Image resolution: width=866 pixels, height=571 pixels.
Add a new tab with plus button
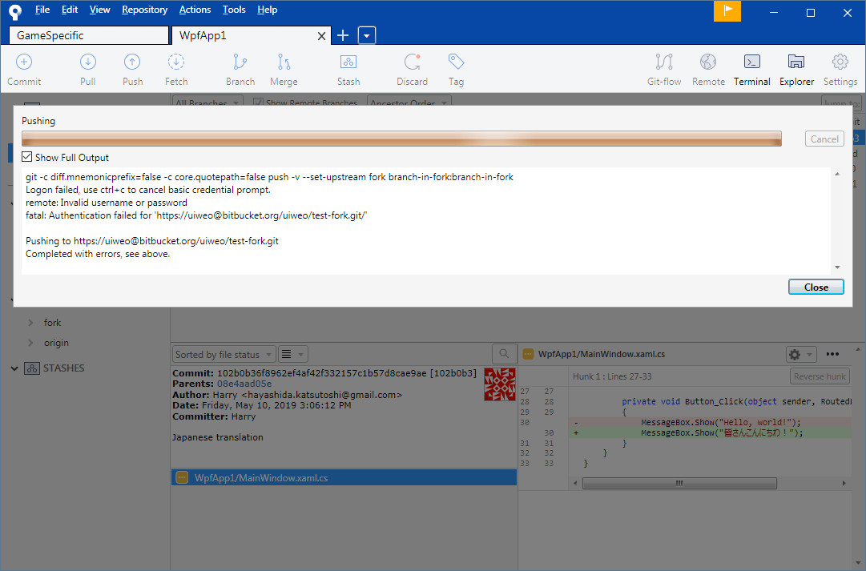click(343, 35)
